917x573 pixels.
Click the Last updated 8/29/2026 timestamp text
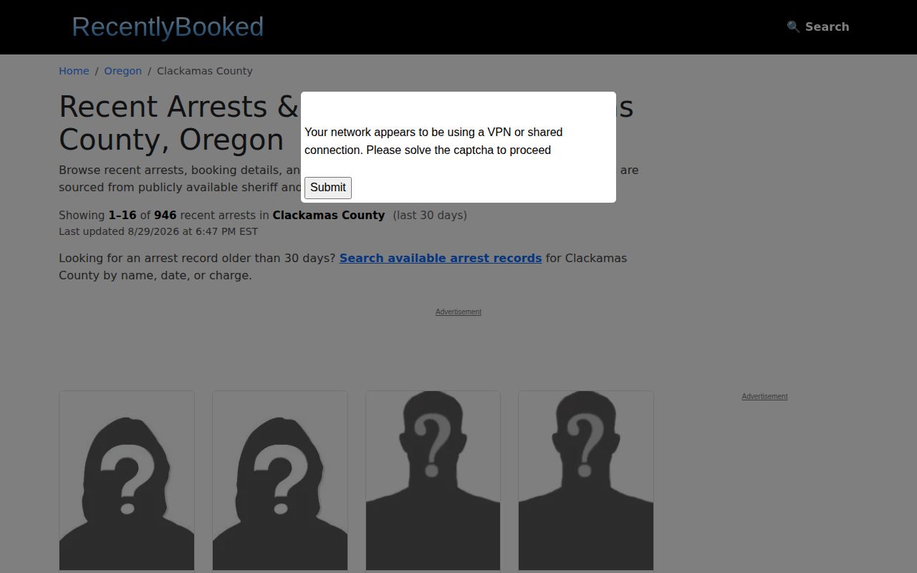[158, 231]
